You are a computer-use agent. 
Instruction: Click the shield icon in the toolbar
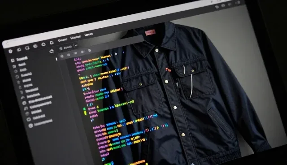10,52
